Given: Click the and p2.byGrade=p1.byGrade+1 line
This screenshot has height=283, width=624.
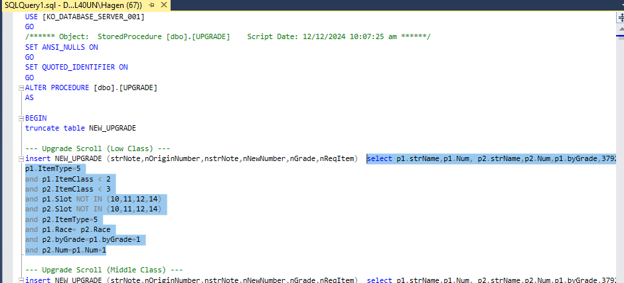Looking at the screenshot, I should point(83,240).
